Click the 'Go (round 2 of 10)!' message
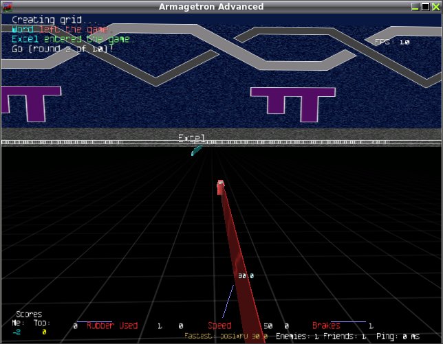The height and width of the screenshot is (344, 443). click(x=63, y=49)
